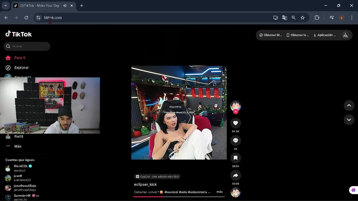The width and height of the screenshot is (358, 201).
Task: Reload the page with the refresh icon
Action: [x=26, y=18]
